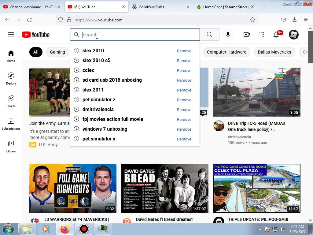Open the taskbar clock showing 4:05 AM
Viewport: 313px width, 235px height.
297,229
